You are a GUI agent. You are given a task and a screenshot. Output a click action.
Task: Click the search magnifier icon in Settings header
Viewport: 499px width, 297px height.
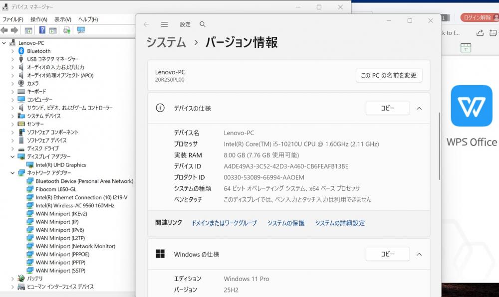tap(202, 24)
